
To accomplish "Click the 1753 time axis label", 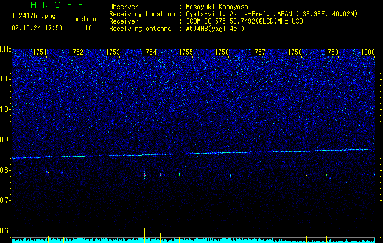I will [113, 52].
